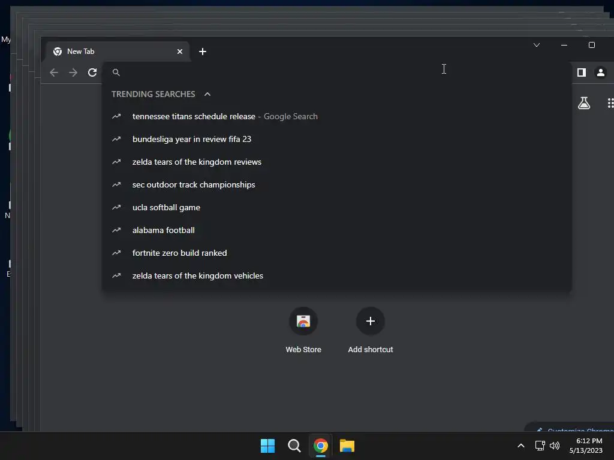This screenshot has width=614, height=460.
Task: Choose alabama football suggestion
Action: click(x=337, y=230)
